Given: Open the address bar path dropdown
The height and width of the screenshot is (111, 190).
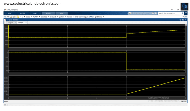Looking at the screenshot, I should (x=184, y=16).
